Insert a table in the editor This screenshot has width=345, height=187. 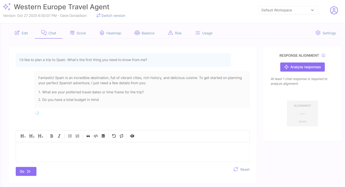(x=103, y=136)
